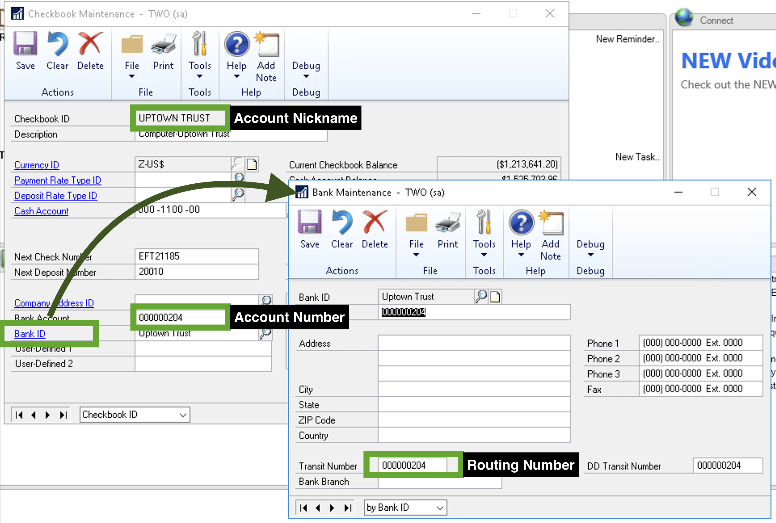Click Connect globe icon
Viewport: 776px width, 523px height.
point(684,17)
